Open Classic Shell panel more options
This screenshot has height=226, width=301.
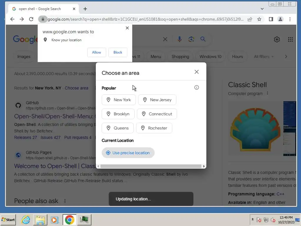(x=267, y=93)
